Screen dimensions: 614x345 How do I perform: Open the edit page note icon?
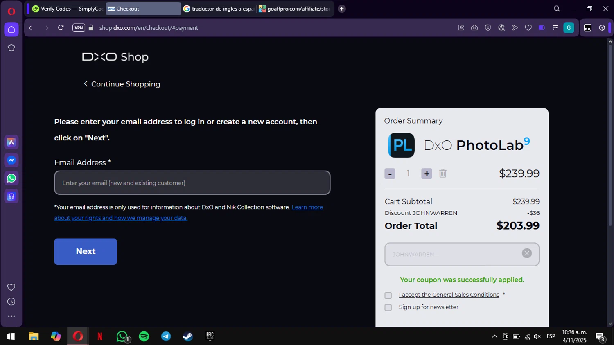[461, 28]
